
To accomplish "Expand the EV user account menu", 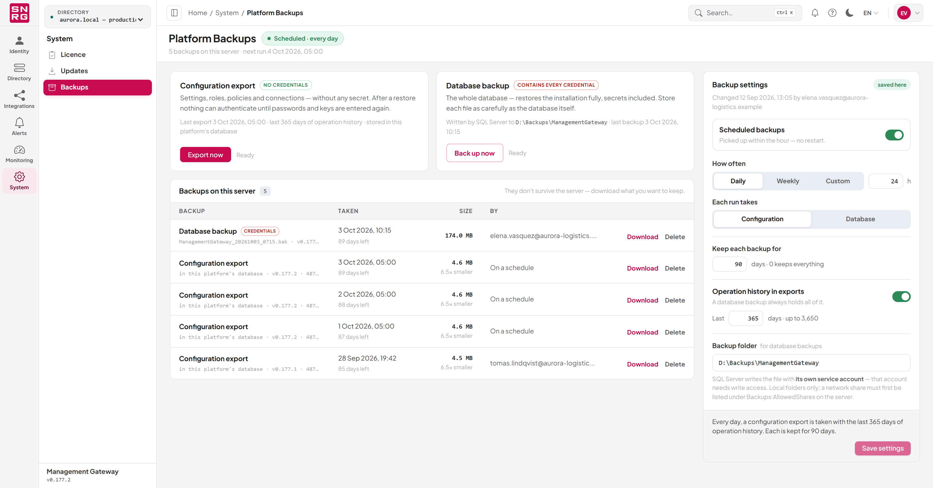I will tap(908, 13).
